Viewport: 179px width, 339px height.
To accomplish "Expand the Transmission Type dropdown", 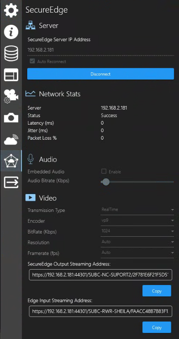I will [x=137, y=210].
